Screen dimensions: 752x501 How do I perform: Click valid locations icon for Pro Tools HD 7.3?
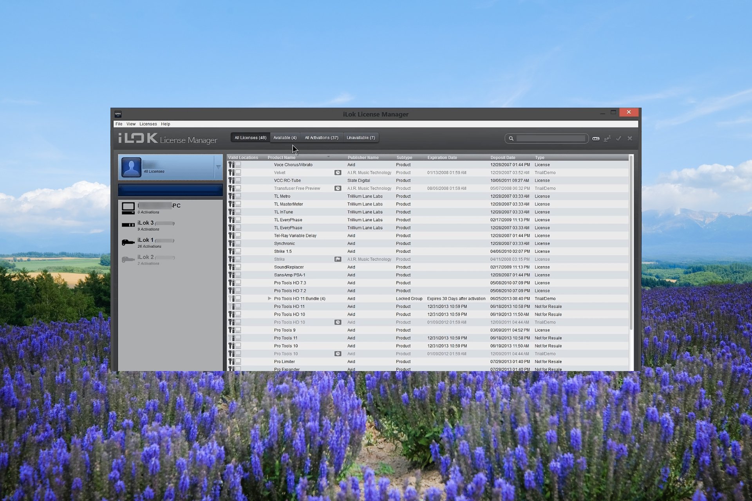click(235, 283)
